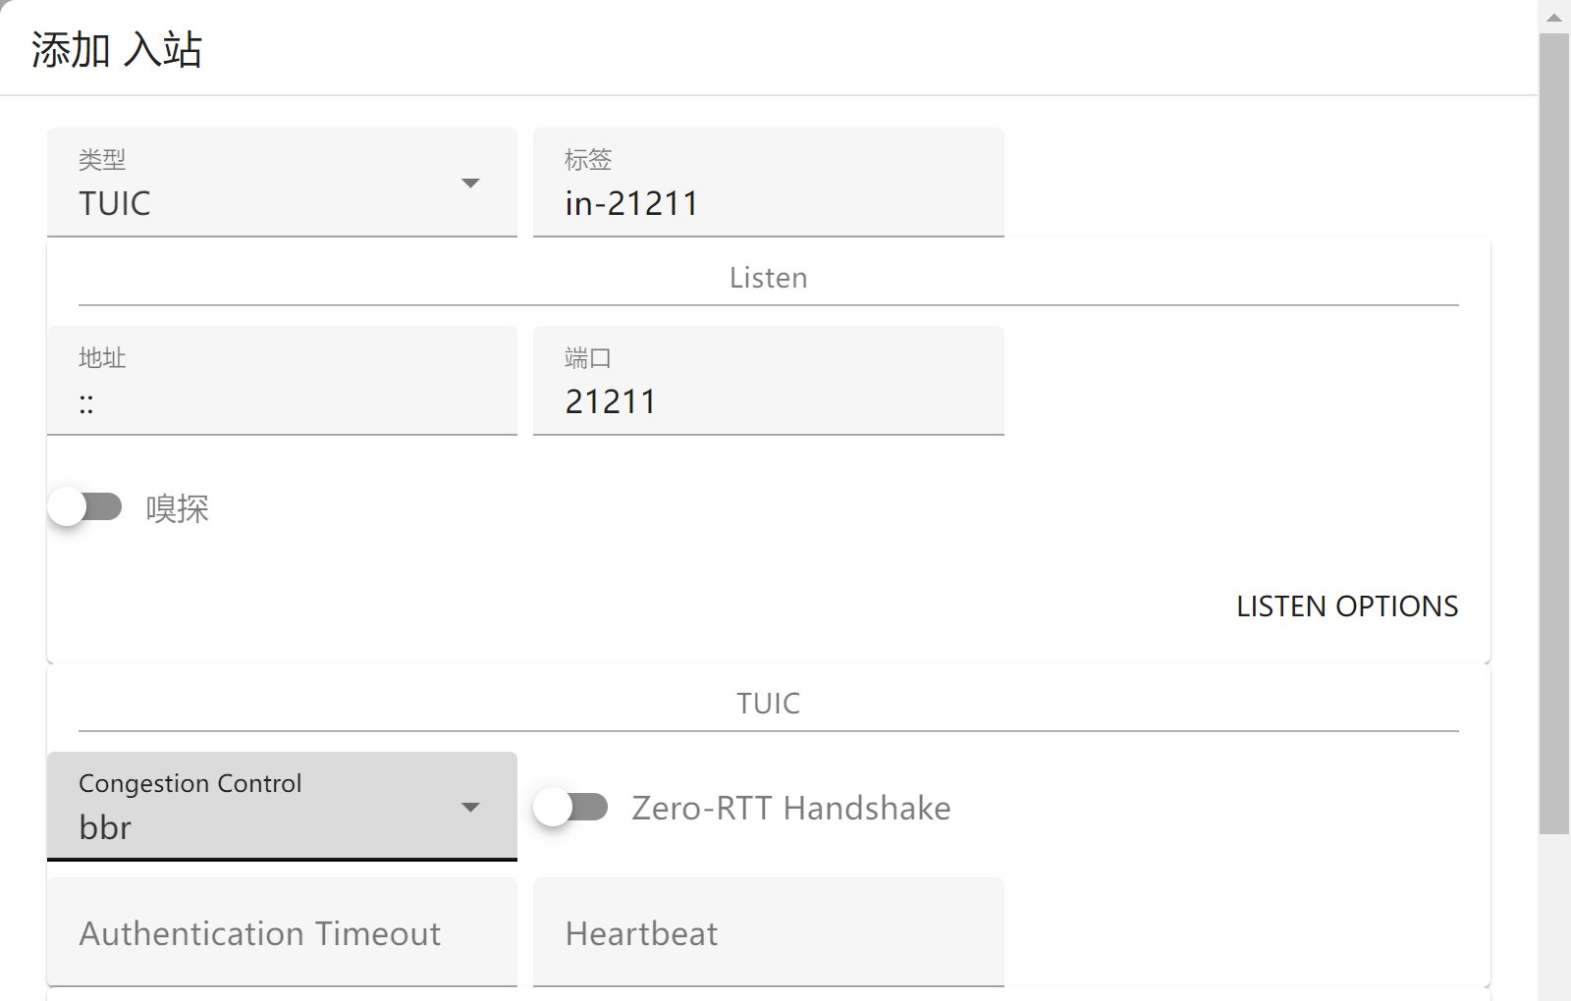This screenshot has width=1571, height=1001.
Task: Click the arrow icon in 类型 selector
Action: 470,184
